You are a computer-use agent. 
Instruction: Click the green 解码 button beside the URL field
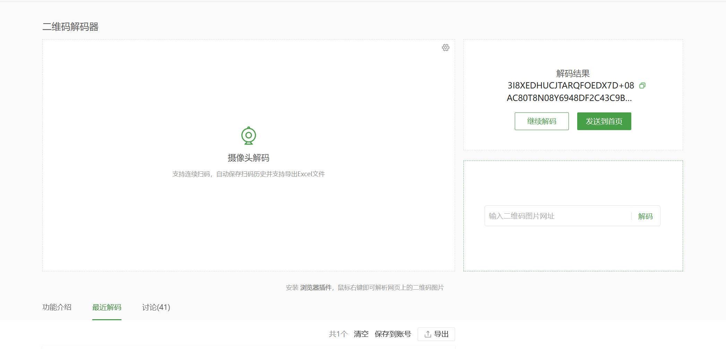tap(645, 216)
